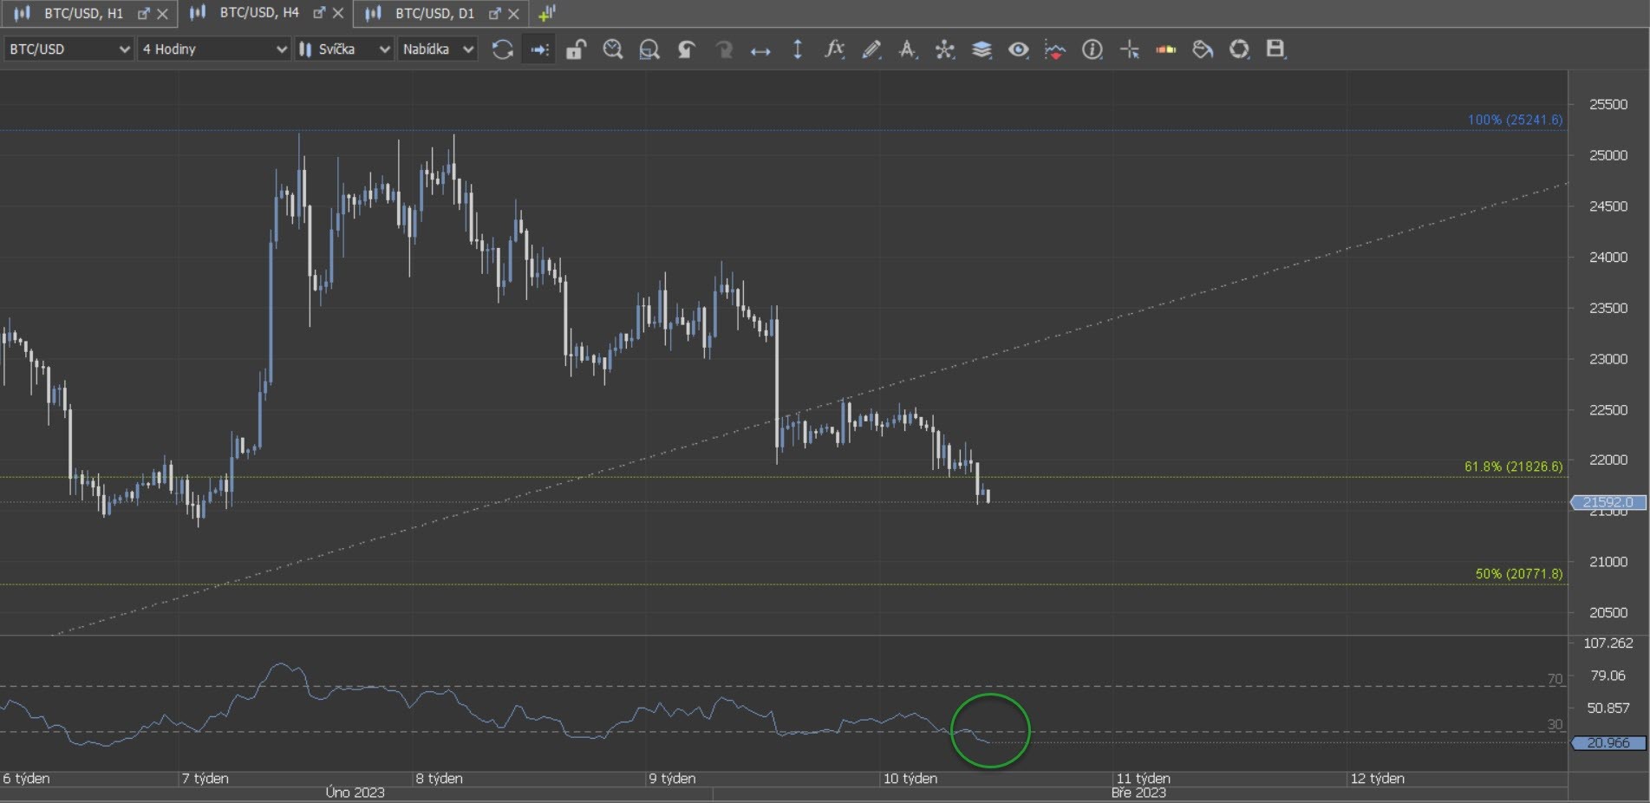Undock the BTC/USD, H4 chart tab
The image size is (1650, 803).
click(x=319, y=13)
